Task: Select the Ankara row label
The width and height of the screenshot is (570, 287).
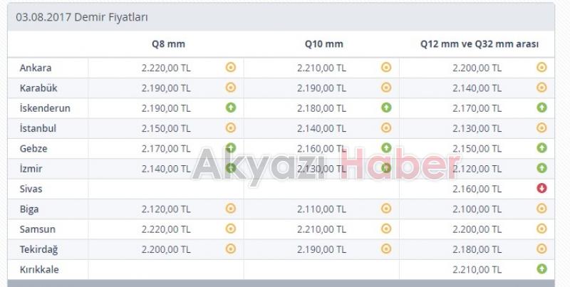Action: [36, 68]
